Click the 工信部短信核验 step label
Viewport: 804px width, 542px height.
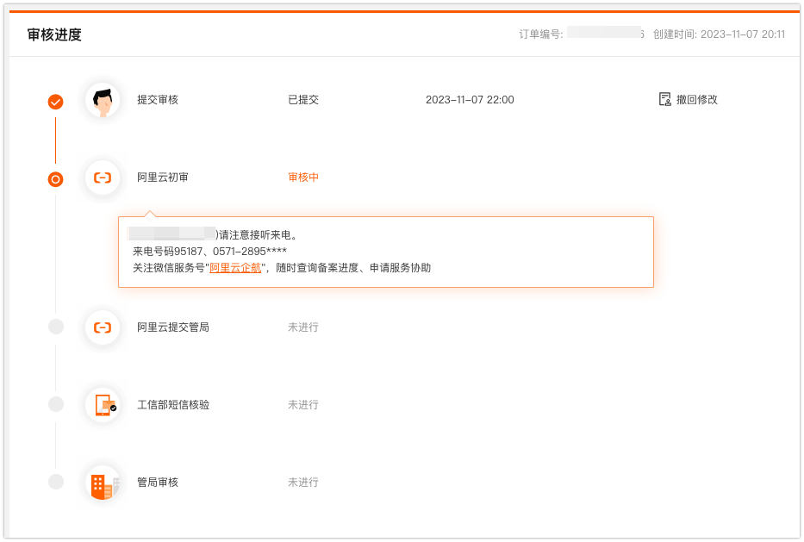(x=173, y=405)
